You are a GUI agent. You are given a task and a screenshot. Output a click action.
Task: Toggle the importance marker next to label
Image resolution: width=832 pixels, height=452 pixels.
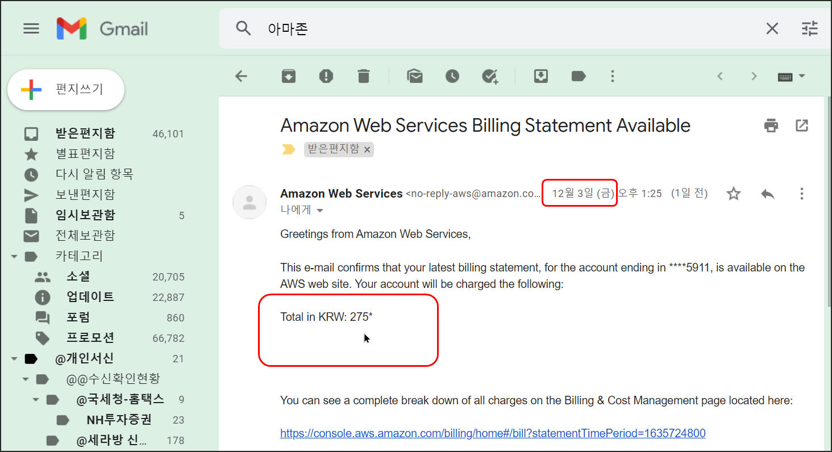click(x=289, y=149)
